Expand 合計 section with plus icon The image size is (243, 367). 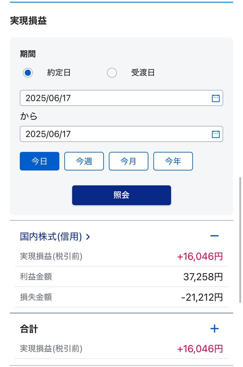(215, 329)
